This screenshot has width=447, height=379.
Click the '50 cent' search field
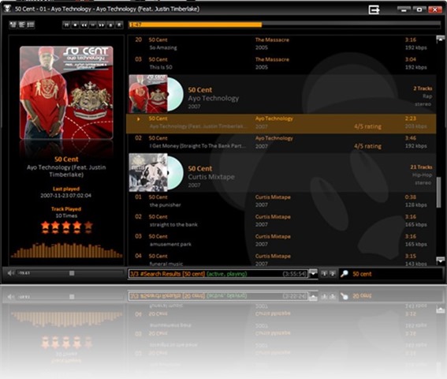pos(397,274)
